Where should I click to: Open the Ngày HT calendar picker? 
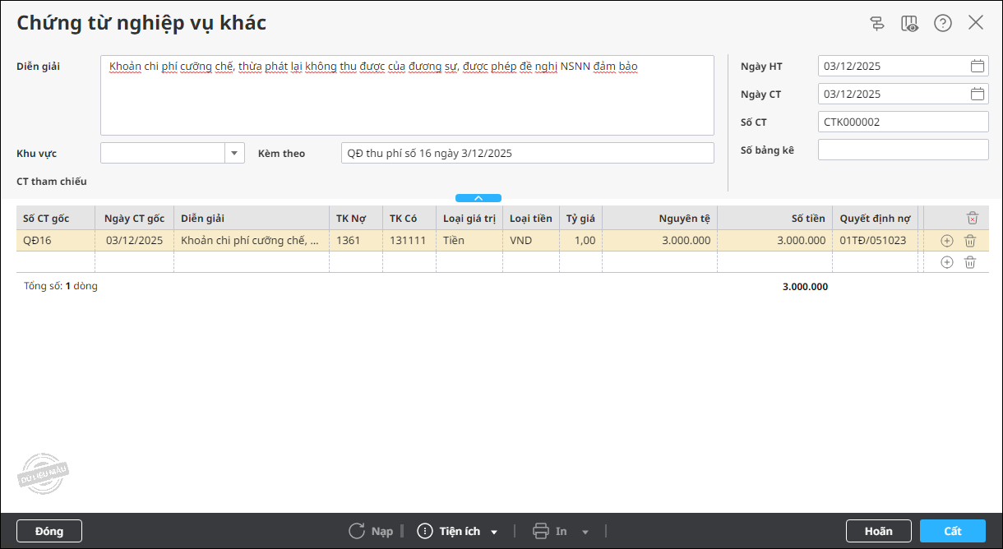pyautogui.click(x=978, y=67)
